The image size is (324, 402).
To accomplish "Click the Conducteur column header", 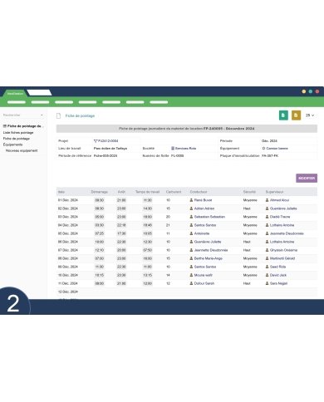I will point(199,192).
